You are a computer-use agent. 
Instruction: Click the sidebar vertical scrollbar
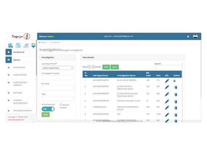point(36,58)
